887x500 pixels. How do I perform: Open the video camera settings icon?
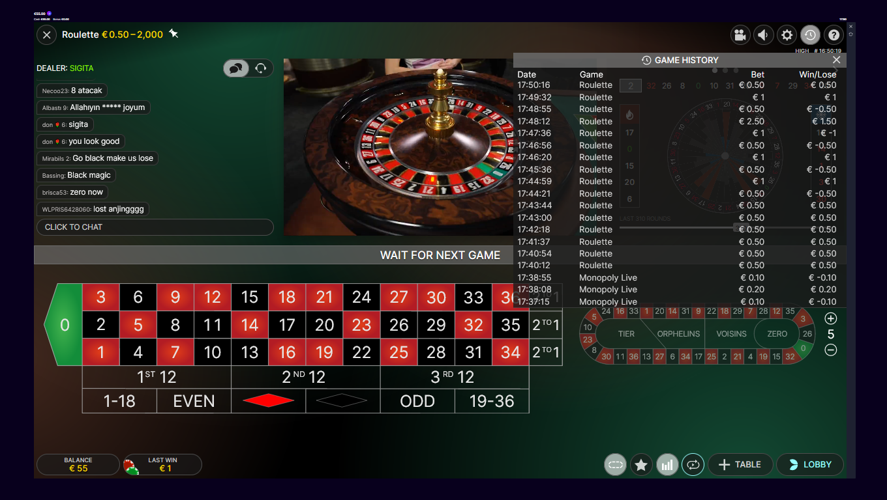coord(740,35)
